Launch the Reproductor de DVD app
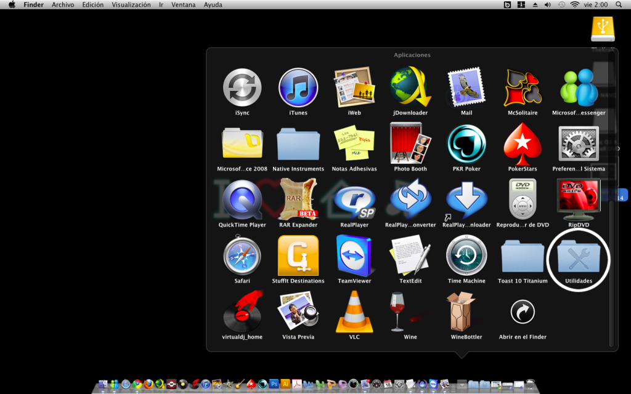 [x=523, y=200]
